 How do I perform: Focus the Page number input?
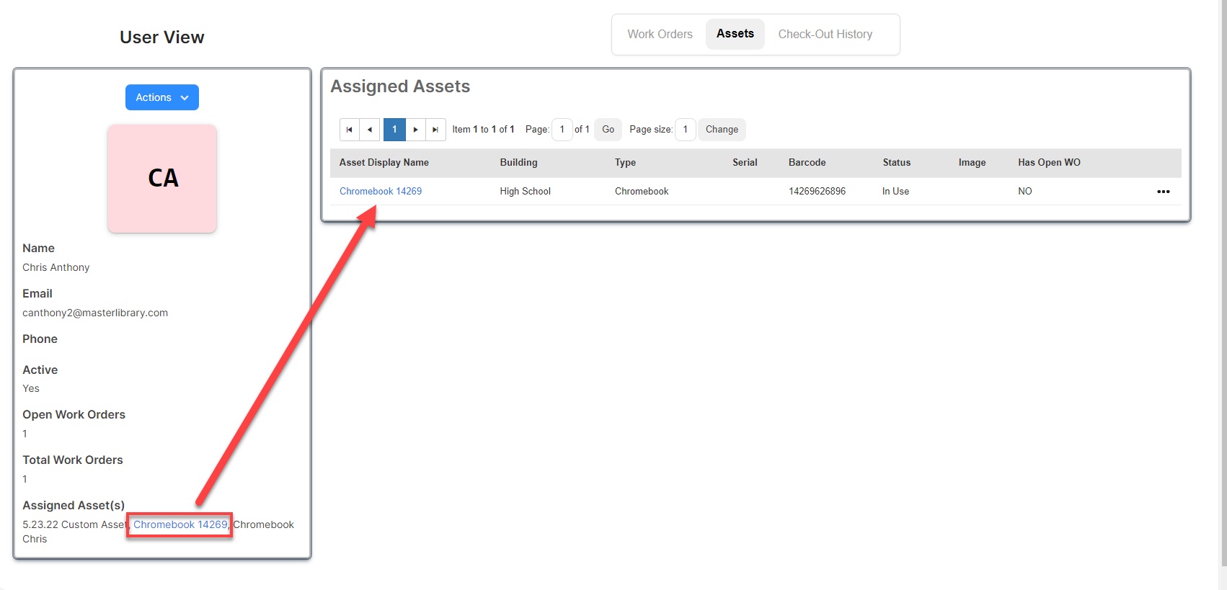(562, 130)
